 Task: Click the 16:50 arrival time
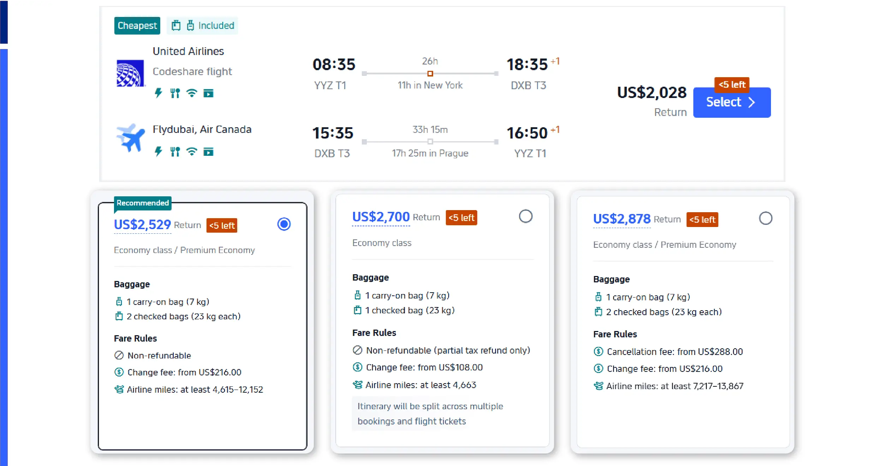click(527, 133)
